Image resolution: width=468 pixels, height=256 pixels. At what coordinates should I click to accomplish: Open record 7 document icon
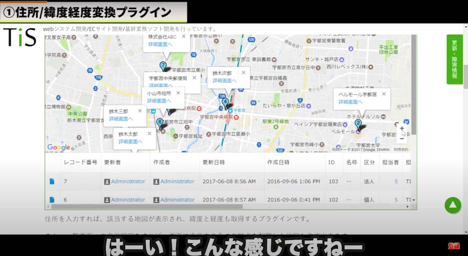tap(52, 182)
